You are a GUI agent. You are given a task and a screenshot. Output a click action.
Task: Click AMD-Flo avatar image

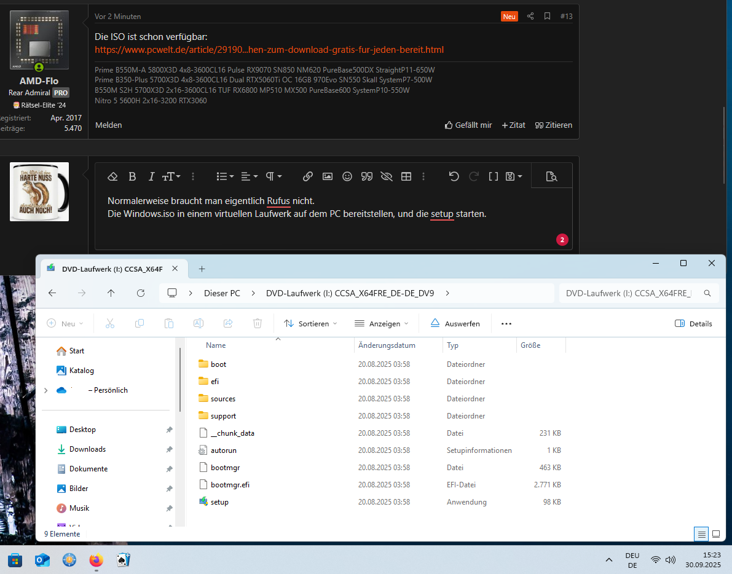[x=39, y=40]
